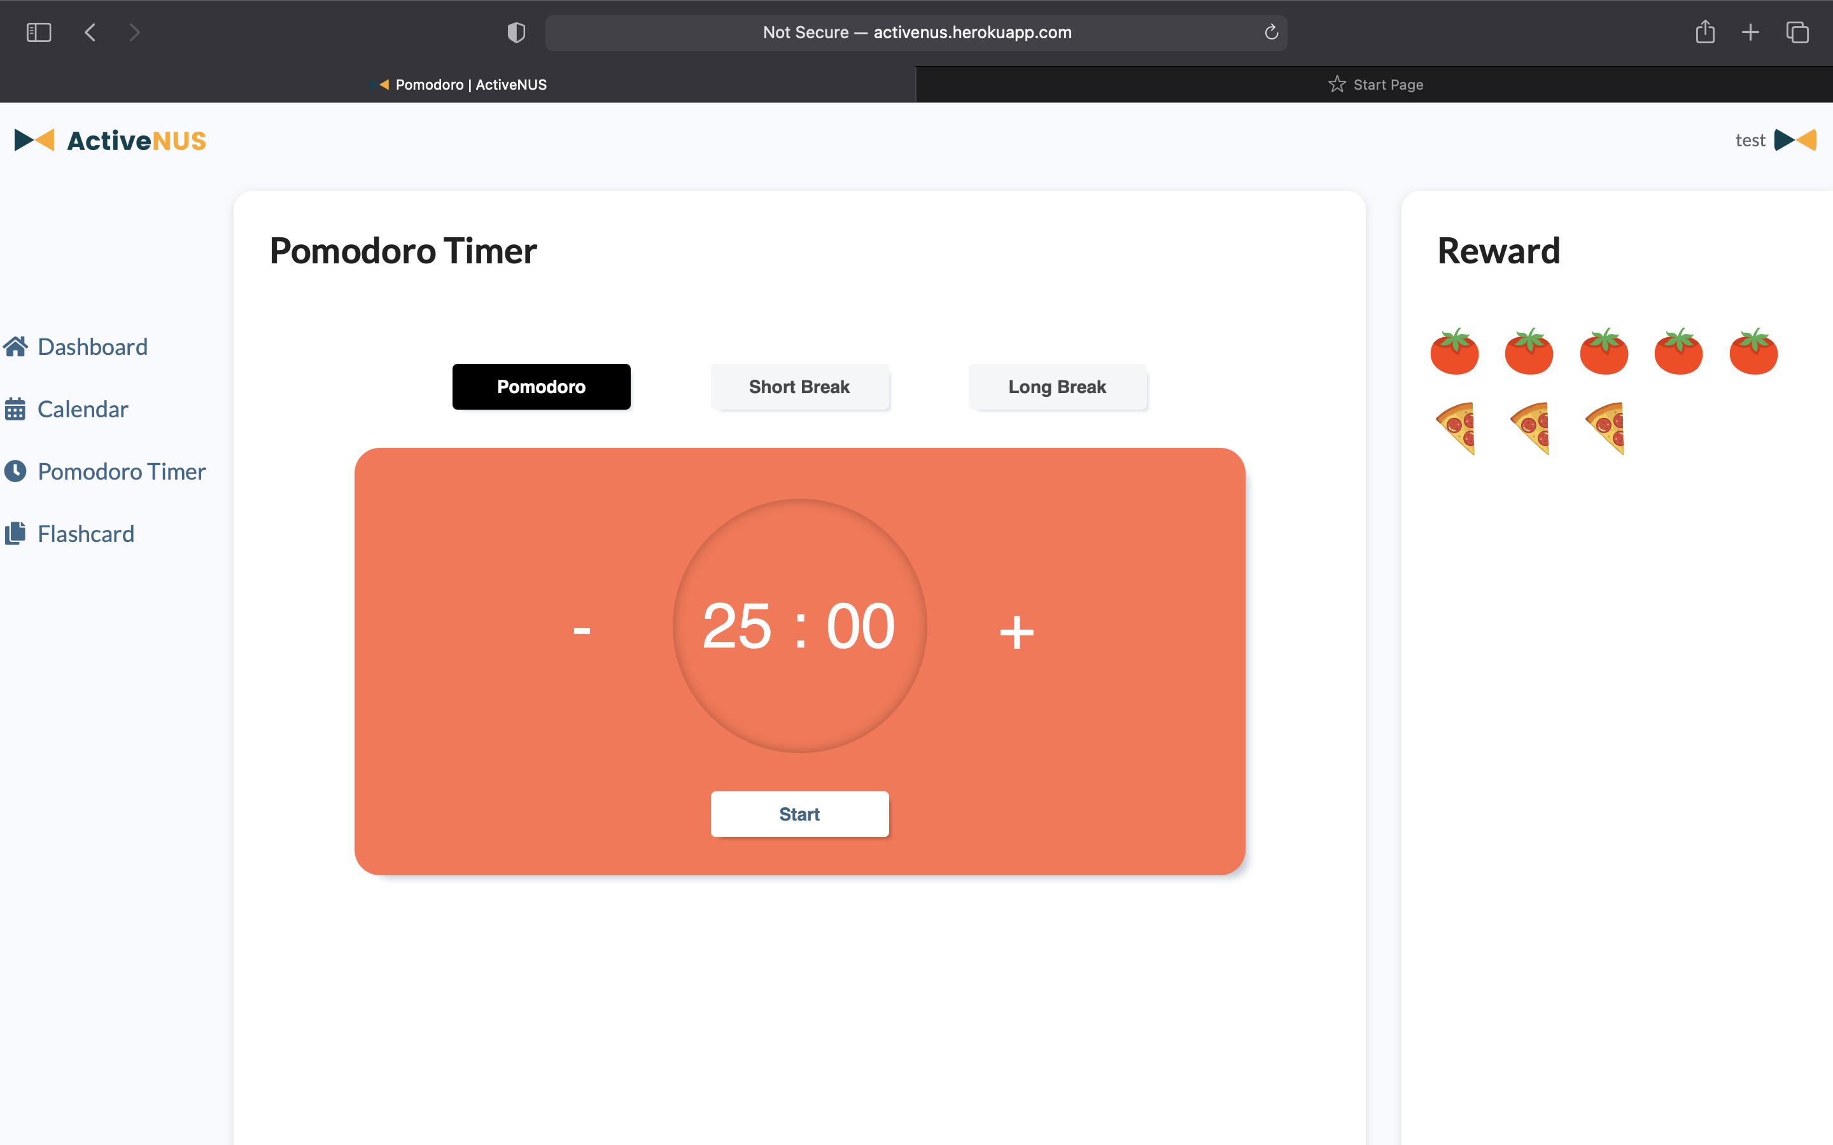1833x1145 pixels.
Task: Click the clock icon for Pomodoro Timer
Action: [15, 471]
